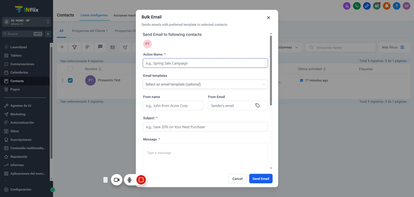The height and width of the screenshot is (197, 414).
Task: Click the Subject input field
Action: (x=205, y=127)
